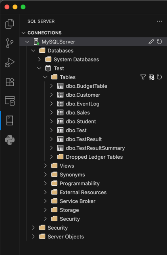Viewport: 167px width, 255px height.
Task: Click the dbo.EventLog table icon
Action: tap(60, 104)
